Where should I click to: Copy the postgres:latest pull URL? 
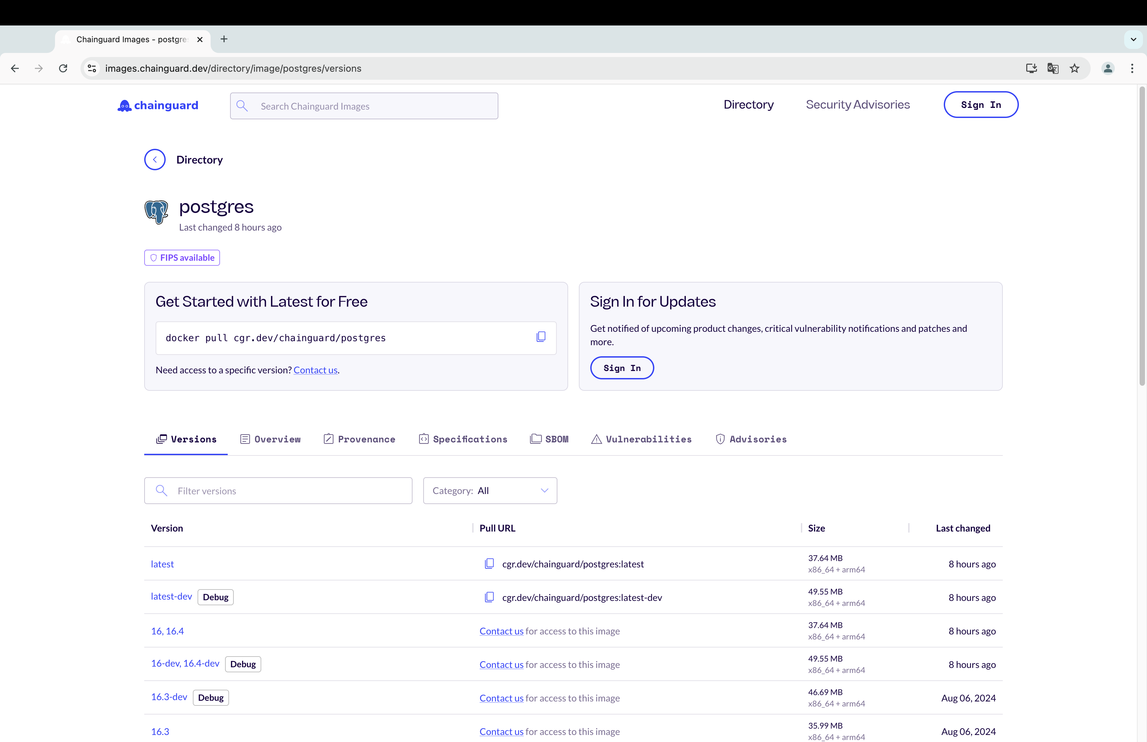tap(489, 563)
